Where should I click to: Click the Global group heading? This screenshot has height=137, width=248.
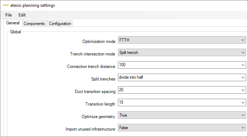click(15, 32)
